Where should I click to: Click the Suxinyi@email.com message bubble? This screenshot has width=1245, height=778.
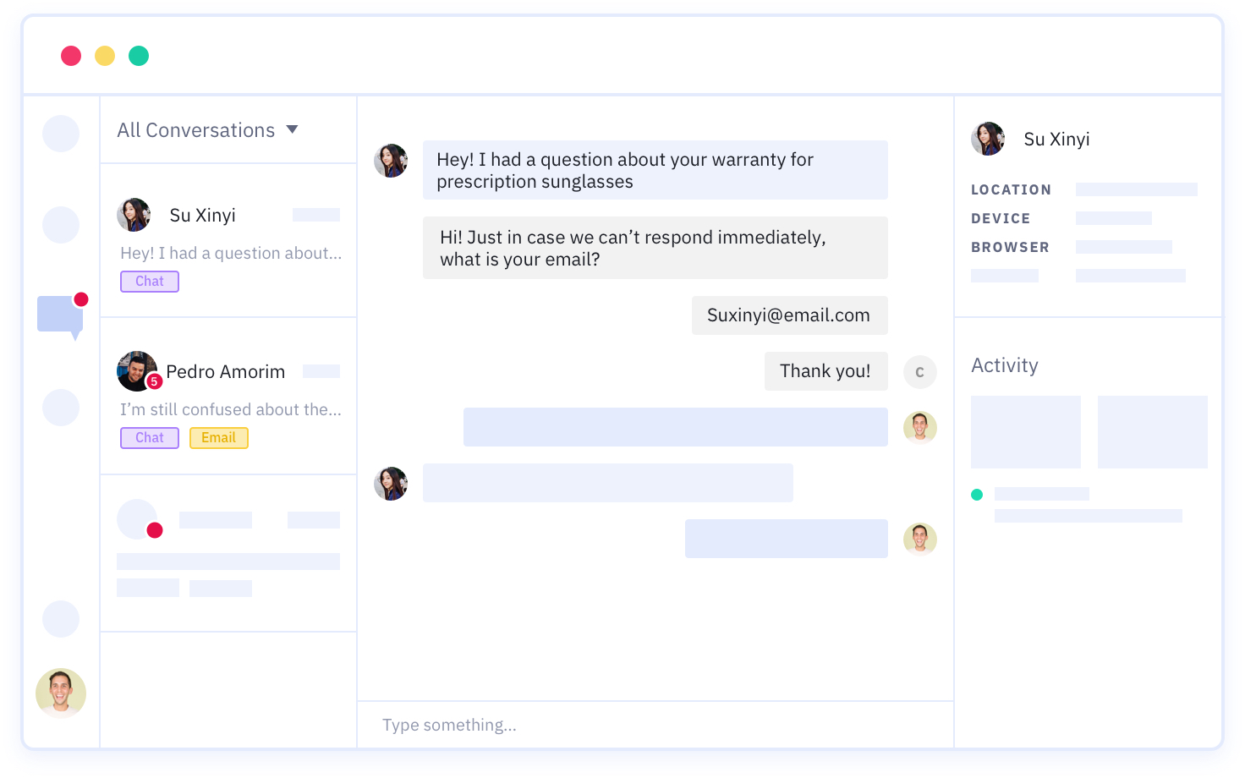click(789, 315)
